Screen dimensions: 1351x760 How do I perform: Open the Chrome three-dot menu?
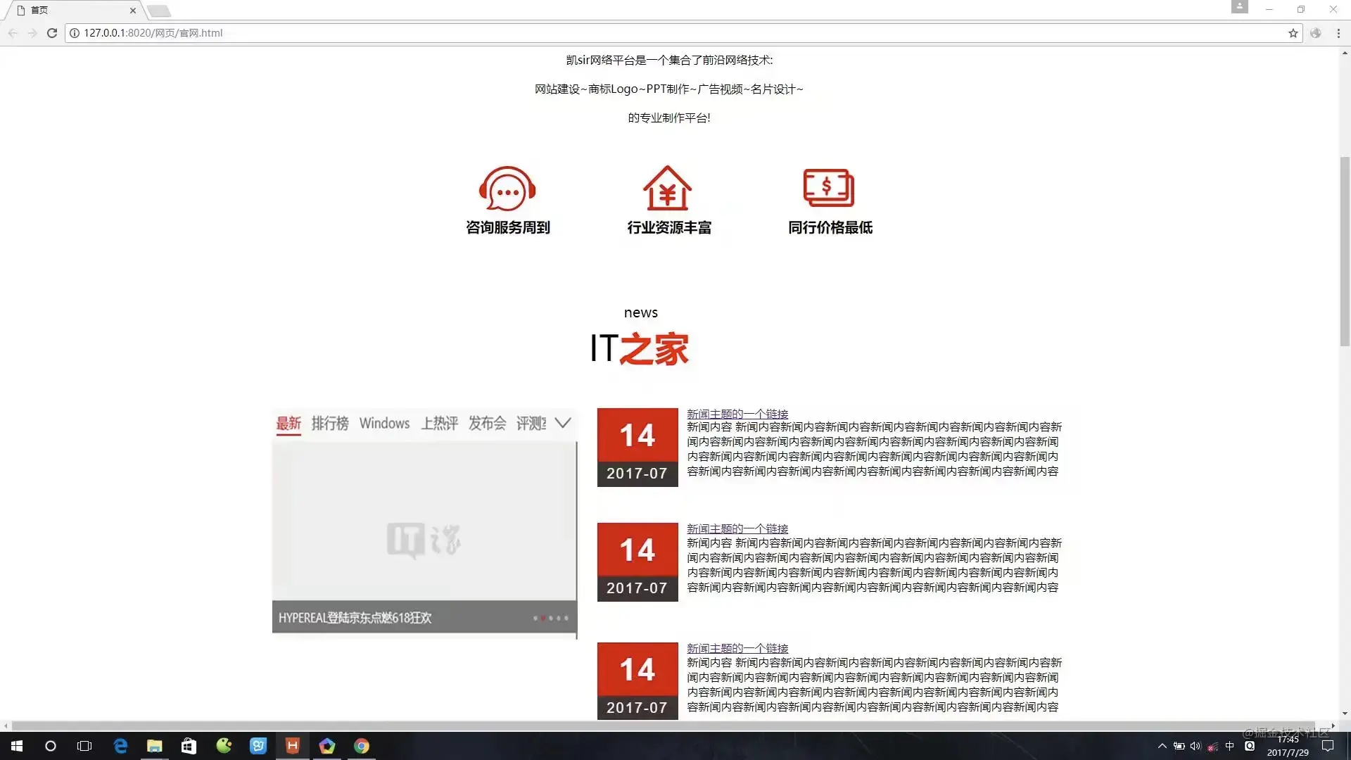point(1338,33)
